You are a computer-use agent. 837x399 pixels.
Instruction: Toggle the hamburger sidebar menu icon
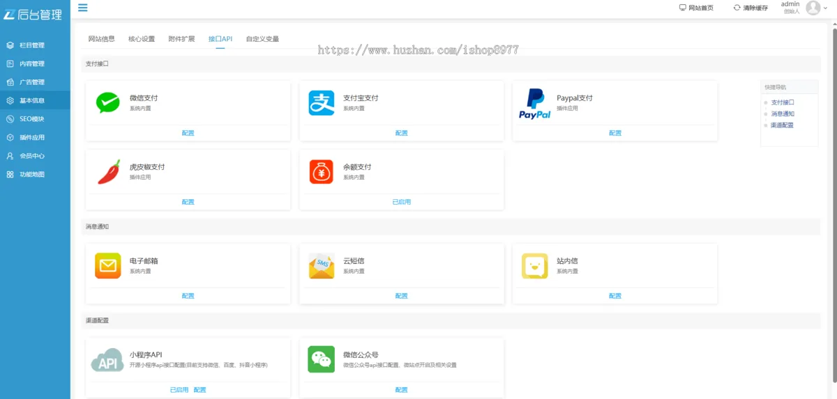(x=83, y=8)
